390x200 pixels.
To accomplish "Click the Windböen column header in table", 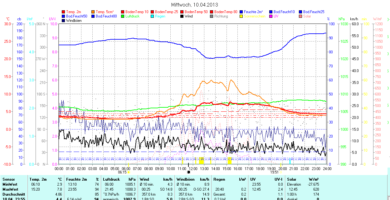I will [x=185, y=179].
